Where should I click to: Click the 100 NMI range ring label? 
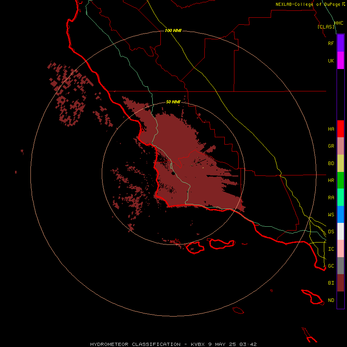click(173, 30)
